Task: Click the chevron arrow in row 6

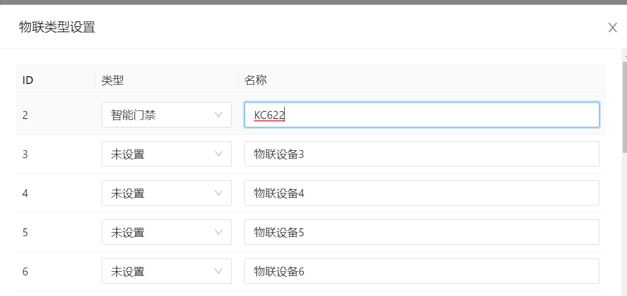Action: 219,271
